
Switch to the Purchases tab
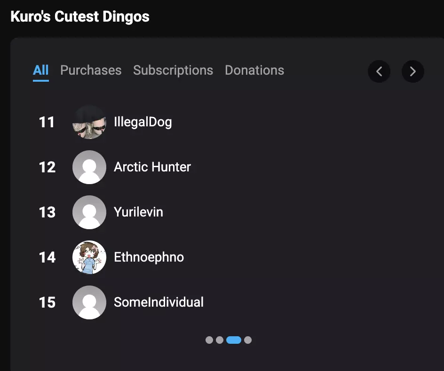coord(91,70)
